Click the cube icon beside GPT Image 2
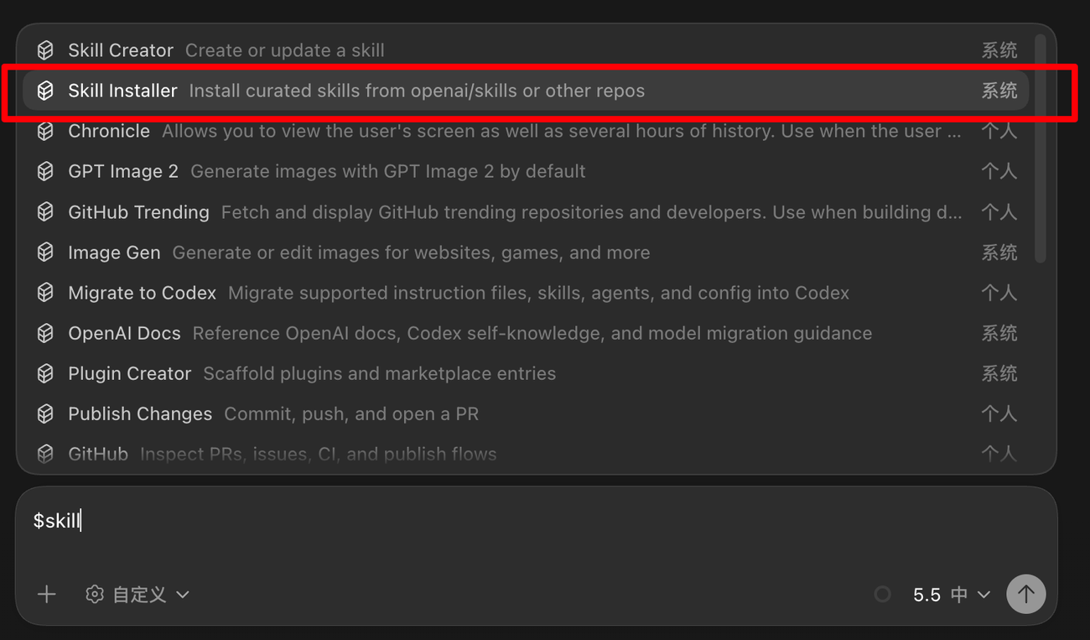 click(45, 171)
